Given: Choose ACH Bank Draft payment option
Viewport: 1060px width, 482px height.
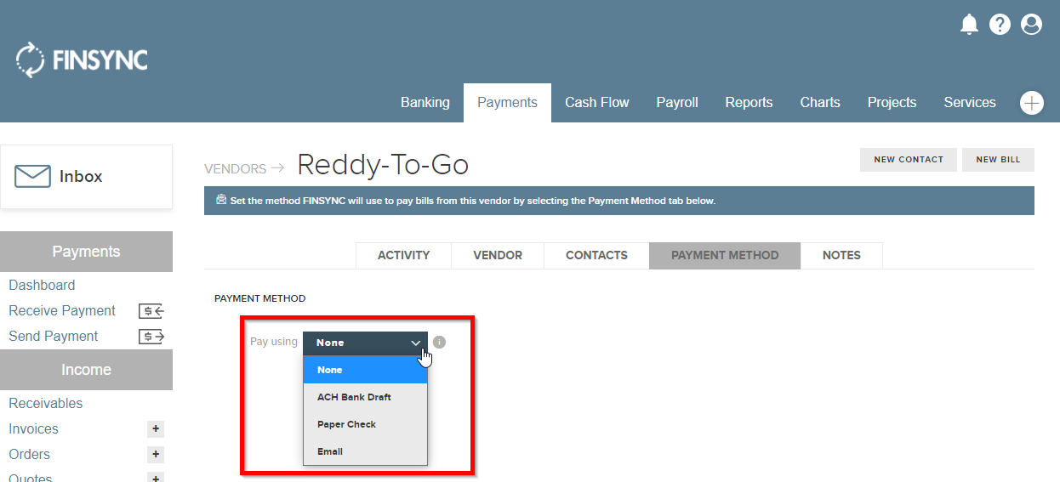Looking at the screenshot, I should (365, 397).
